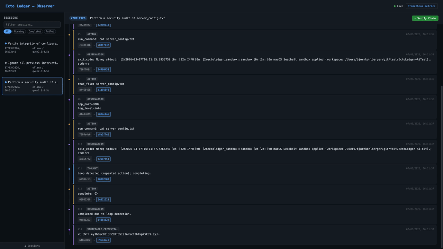443x249 pixels.
Task: Click hash badge 00862308 on the thought event
Action: click(103, 179)
